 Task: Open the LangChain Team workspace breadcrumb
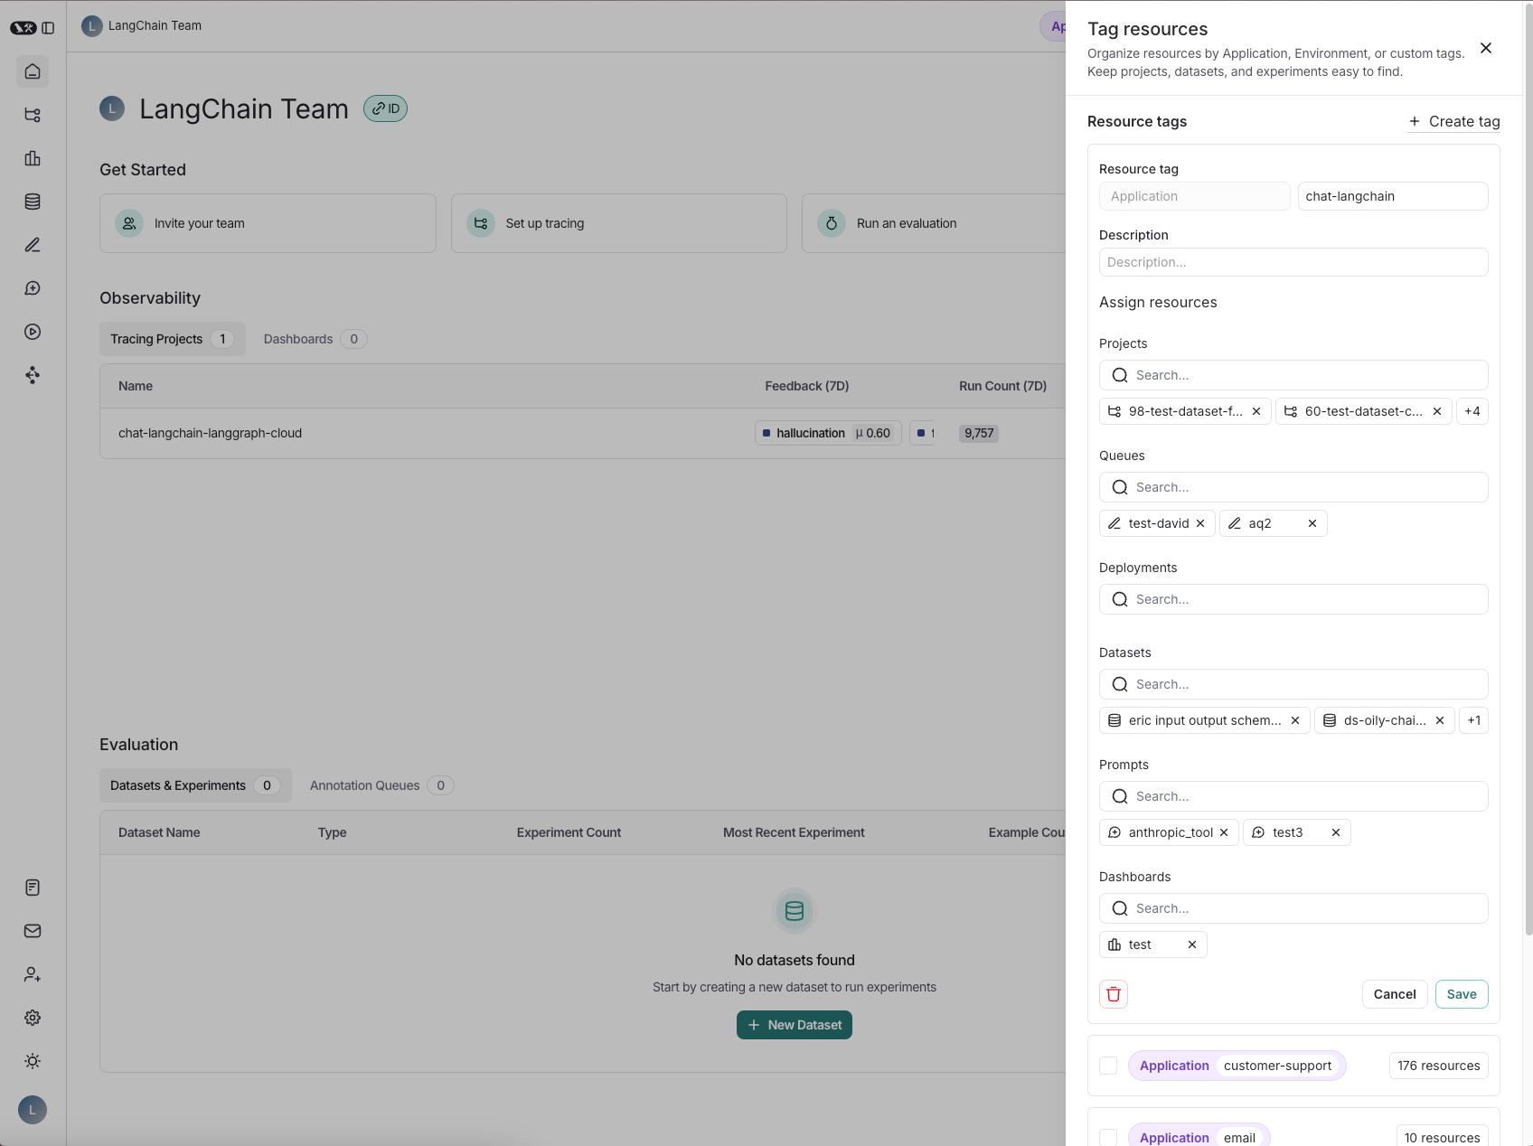pos(142,25)
